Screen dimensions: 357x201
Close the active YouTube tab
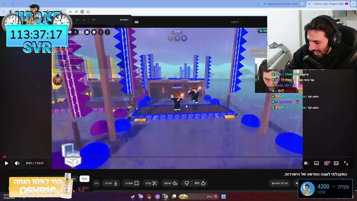pos(309,4)
